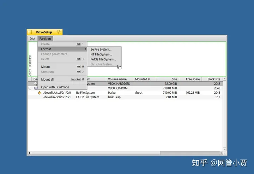Sort by the Size column header
The image size is (254, 174).
(x=168, y=79)
